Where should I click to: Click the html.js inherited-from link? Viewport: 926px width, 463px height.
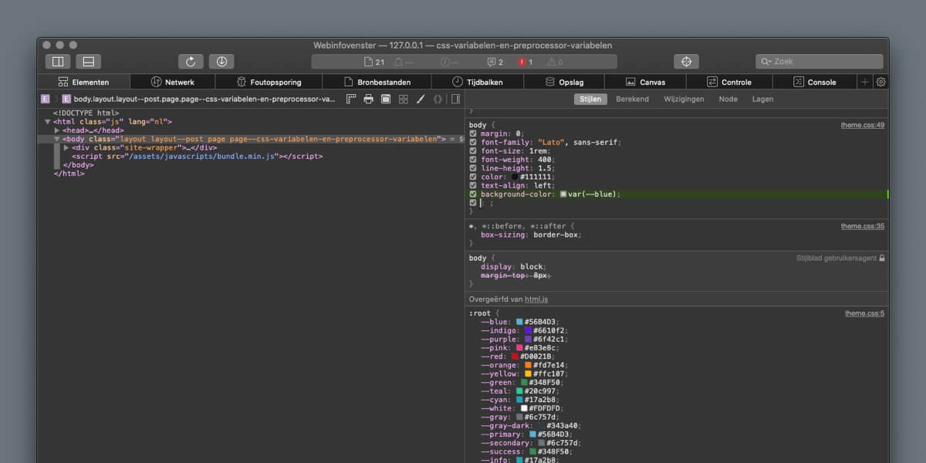pyautogui.click(x=536, y=299)
